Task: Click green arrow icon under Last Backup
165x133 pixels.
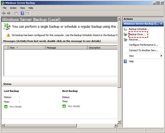Action: pos(6,107)
